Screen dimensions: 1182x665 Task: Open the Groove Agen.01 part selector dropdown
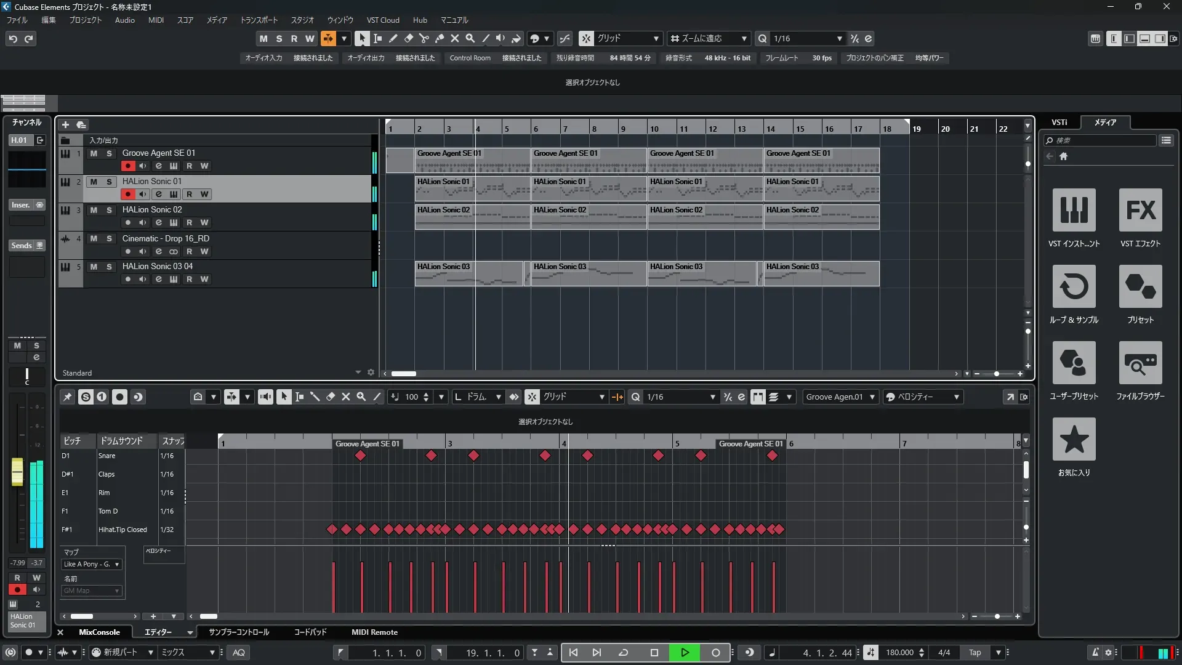pos(840,397)
